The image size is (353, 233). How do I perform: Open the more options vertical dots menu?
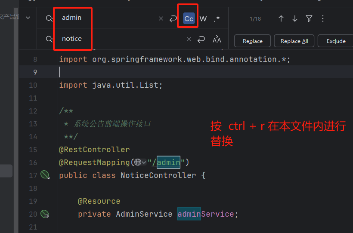tap(323, 18)
